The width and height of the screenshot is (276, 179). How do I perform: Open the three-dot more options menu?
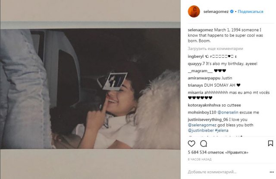click(x=272, y=172)
